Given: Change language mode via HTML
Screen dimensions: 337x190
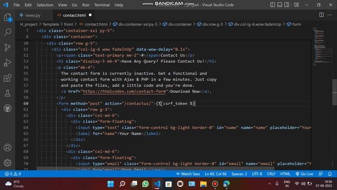Looking at the screenshot, I should [285, 174].
